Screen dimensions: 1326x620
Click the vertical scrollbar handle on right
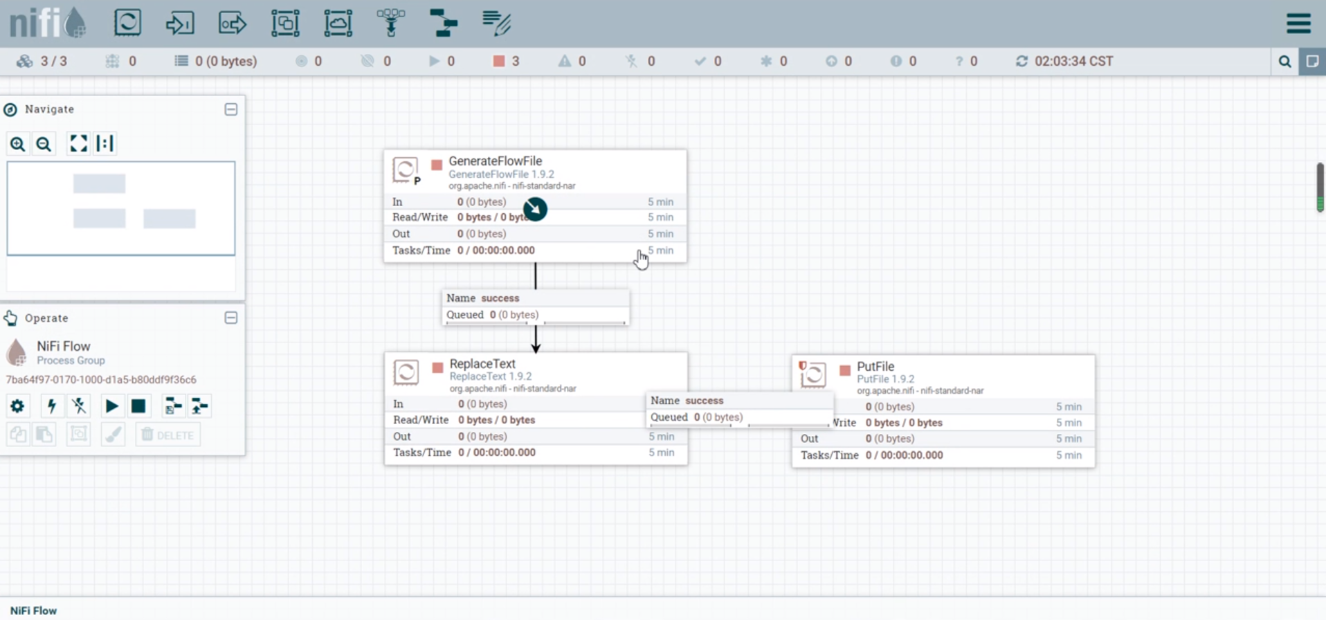coord(1320,187)
